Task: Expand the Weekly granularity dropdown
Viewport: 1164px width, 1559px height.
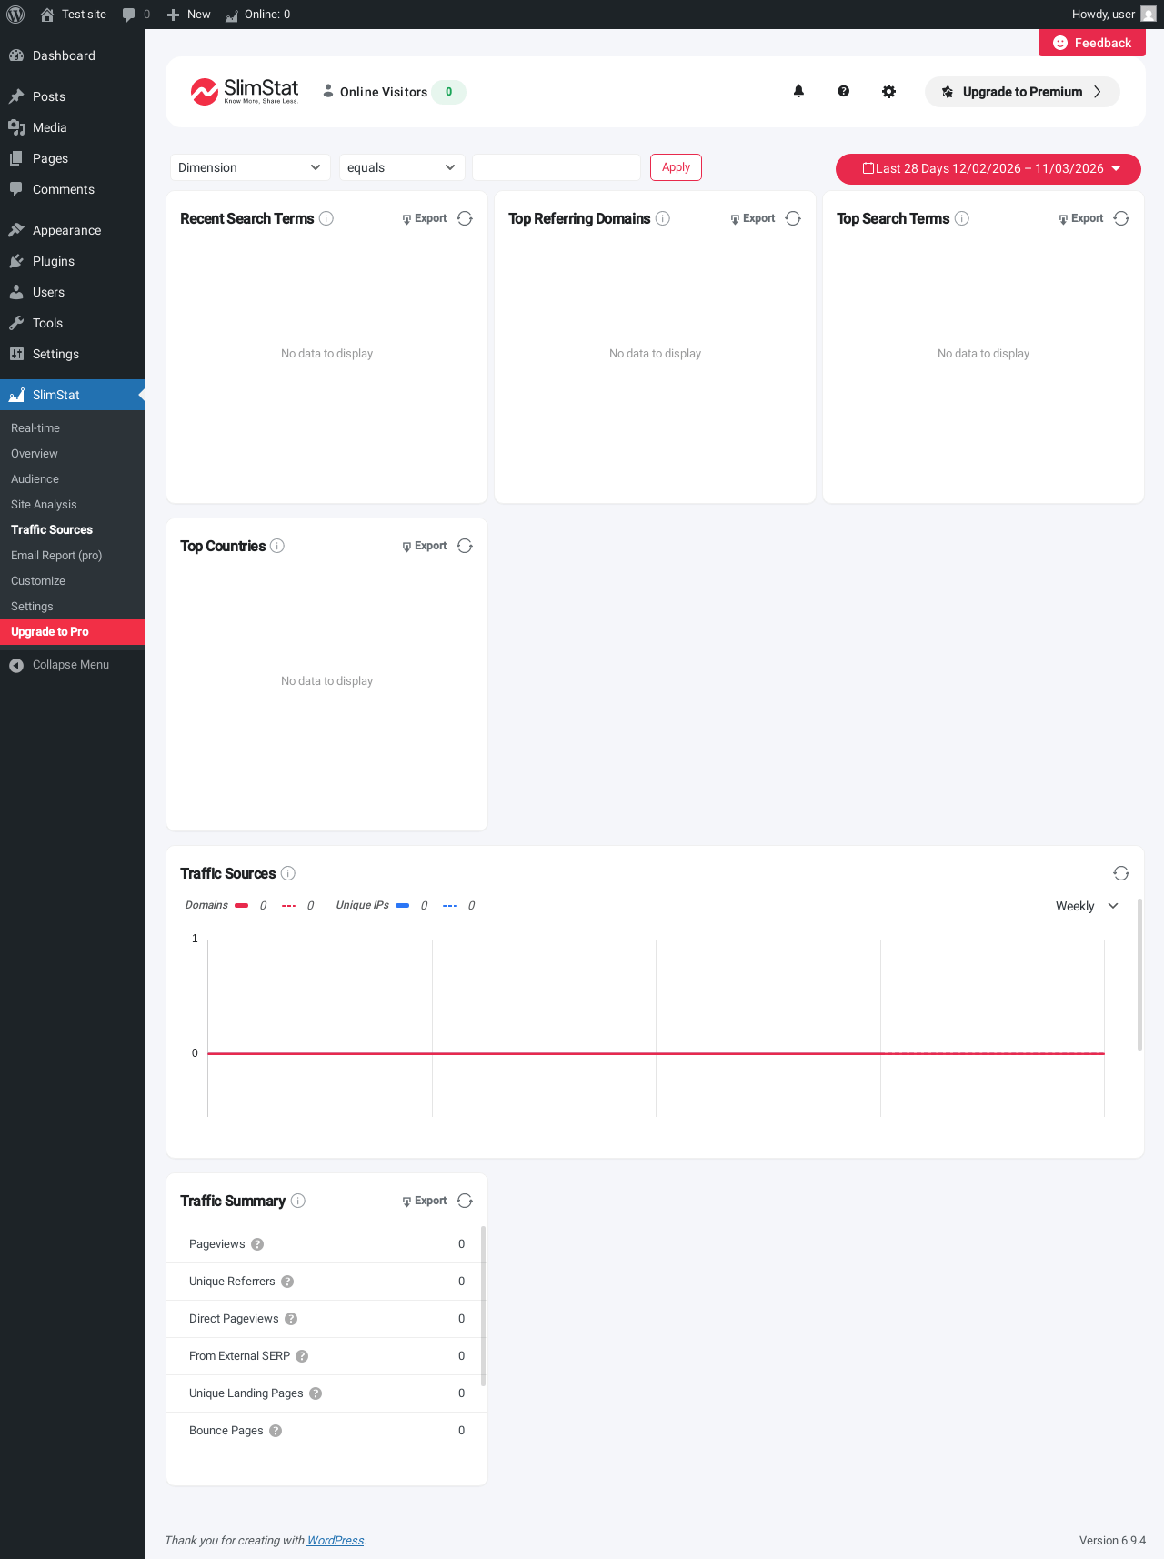Action: pos(1088,906)
